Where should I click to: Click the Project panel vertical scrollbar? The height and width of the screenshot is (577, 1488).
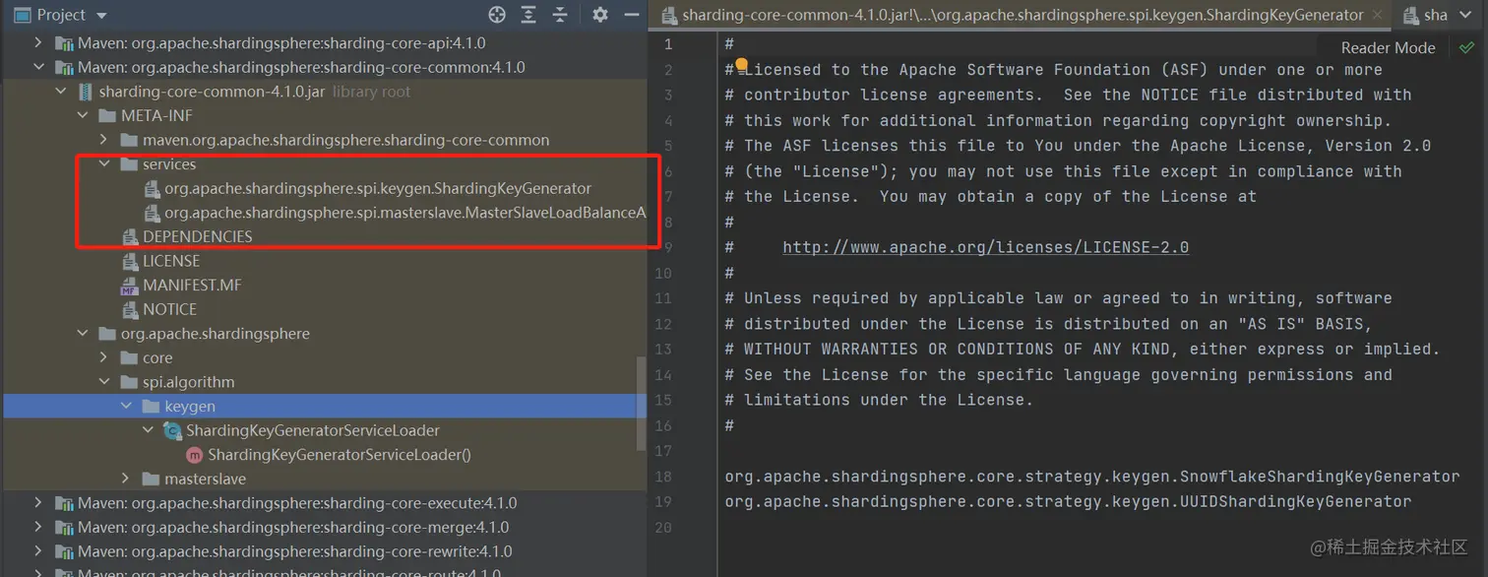(643, 404)
